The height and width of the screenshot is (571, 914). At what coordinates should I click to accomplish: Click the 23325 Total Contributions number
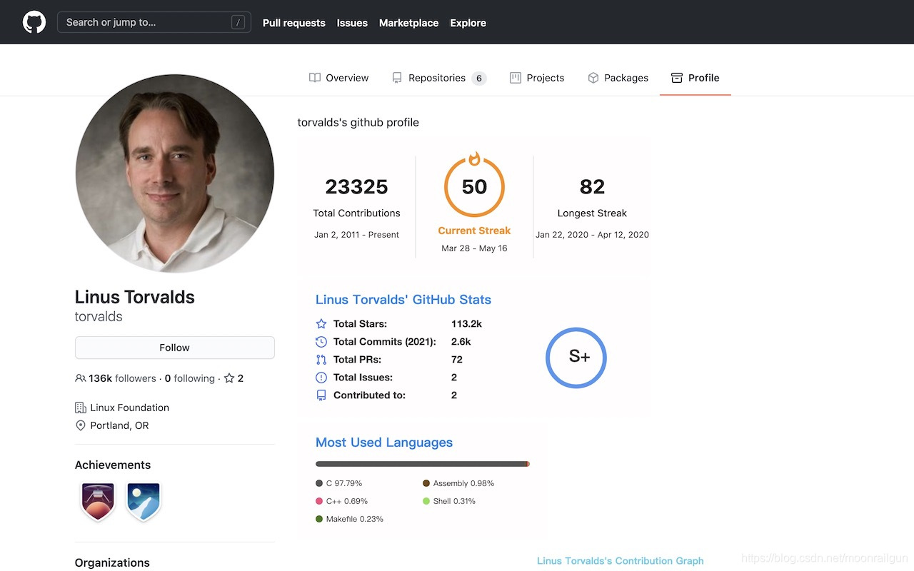[357, 187]
